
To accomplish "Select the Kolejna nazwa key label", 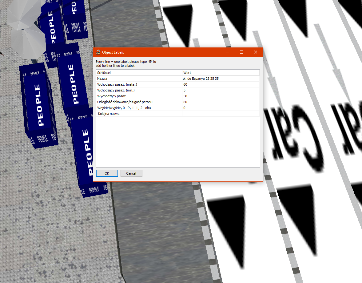I will coord(109,114).
